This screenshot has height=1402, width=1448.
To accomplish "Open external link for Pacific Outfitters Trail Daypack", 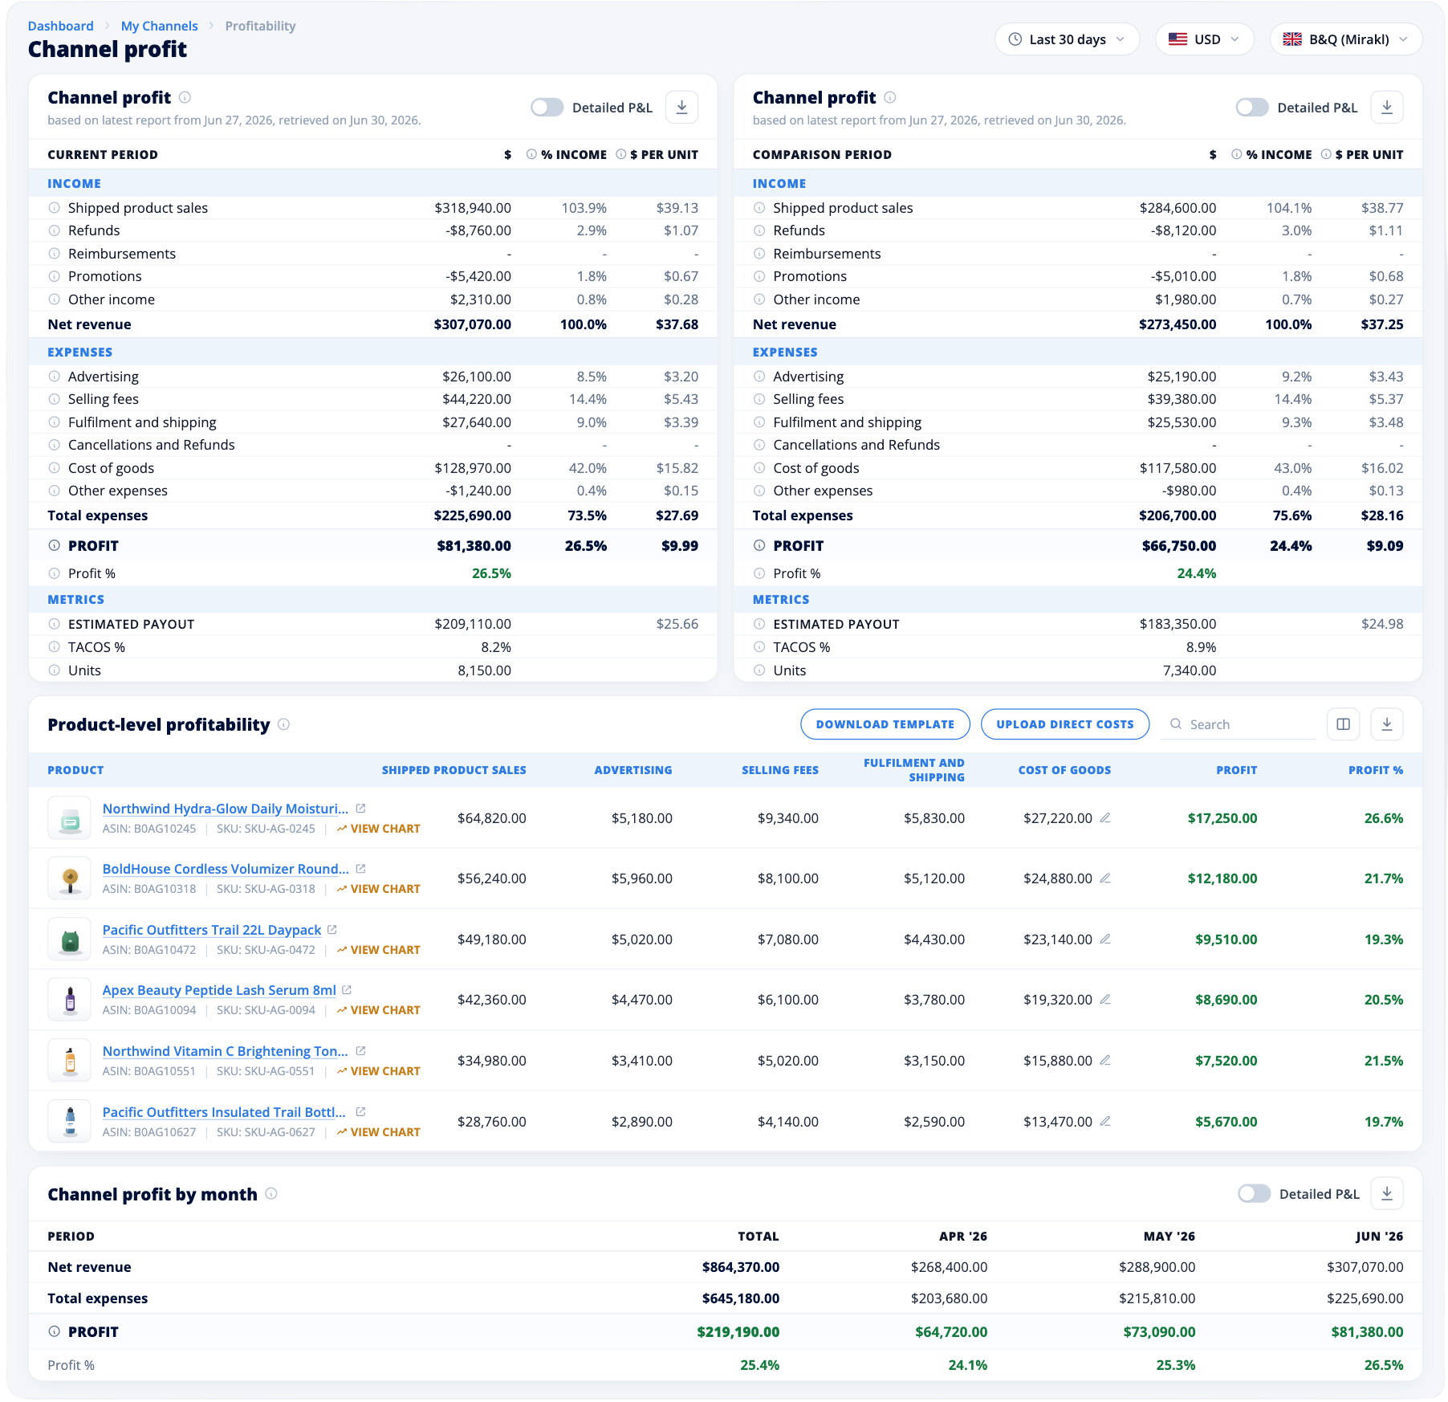I will click(332, 930).
